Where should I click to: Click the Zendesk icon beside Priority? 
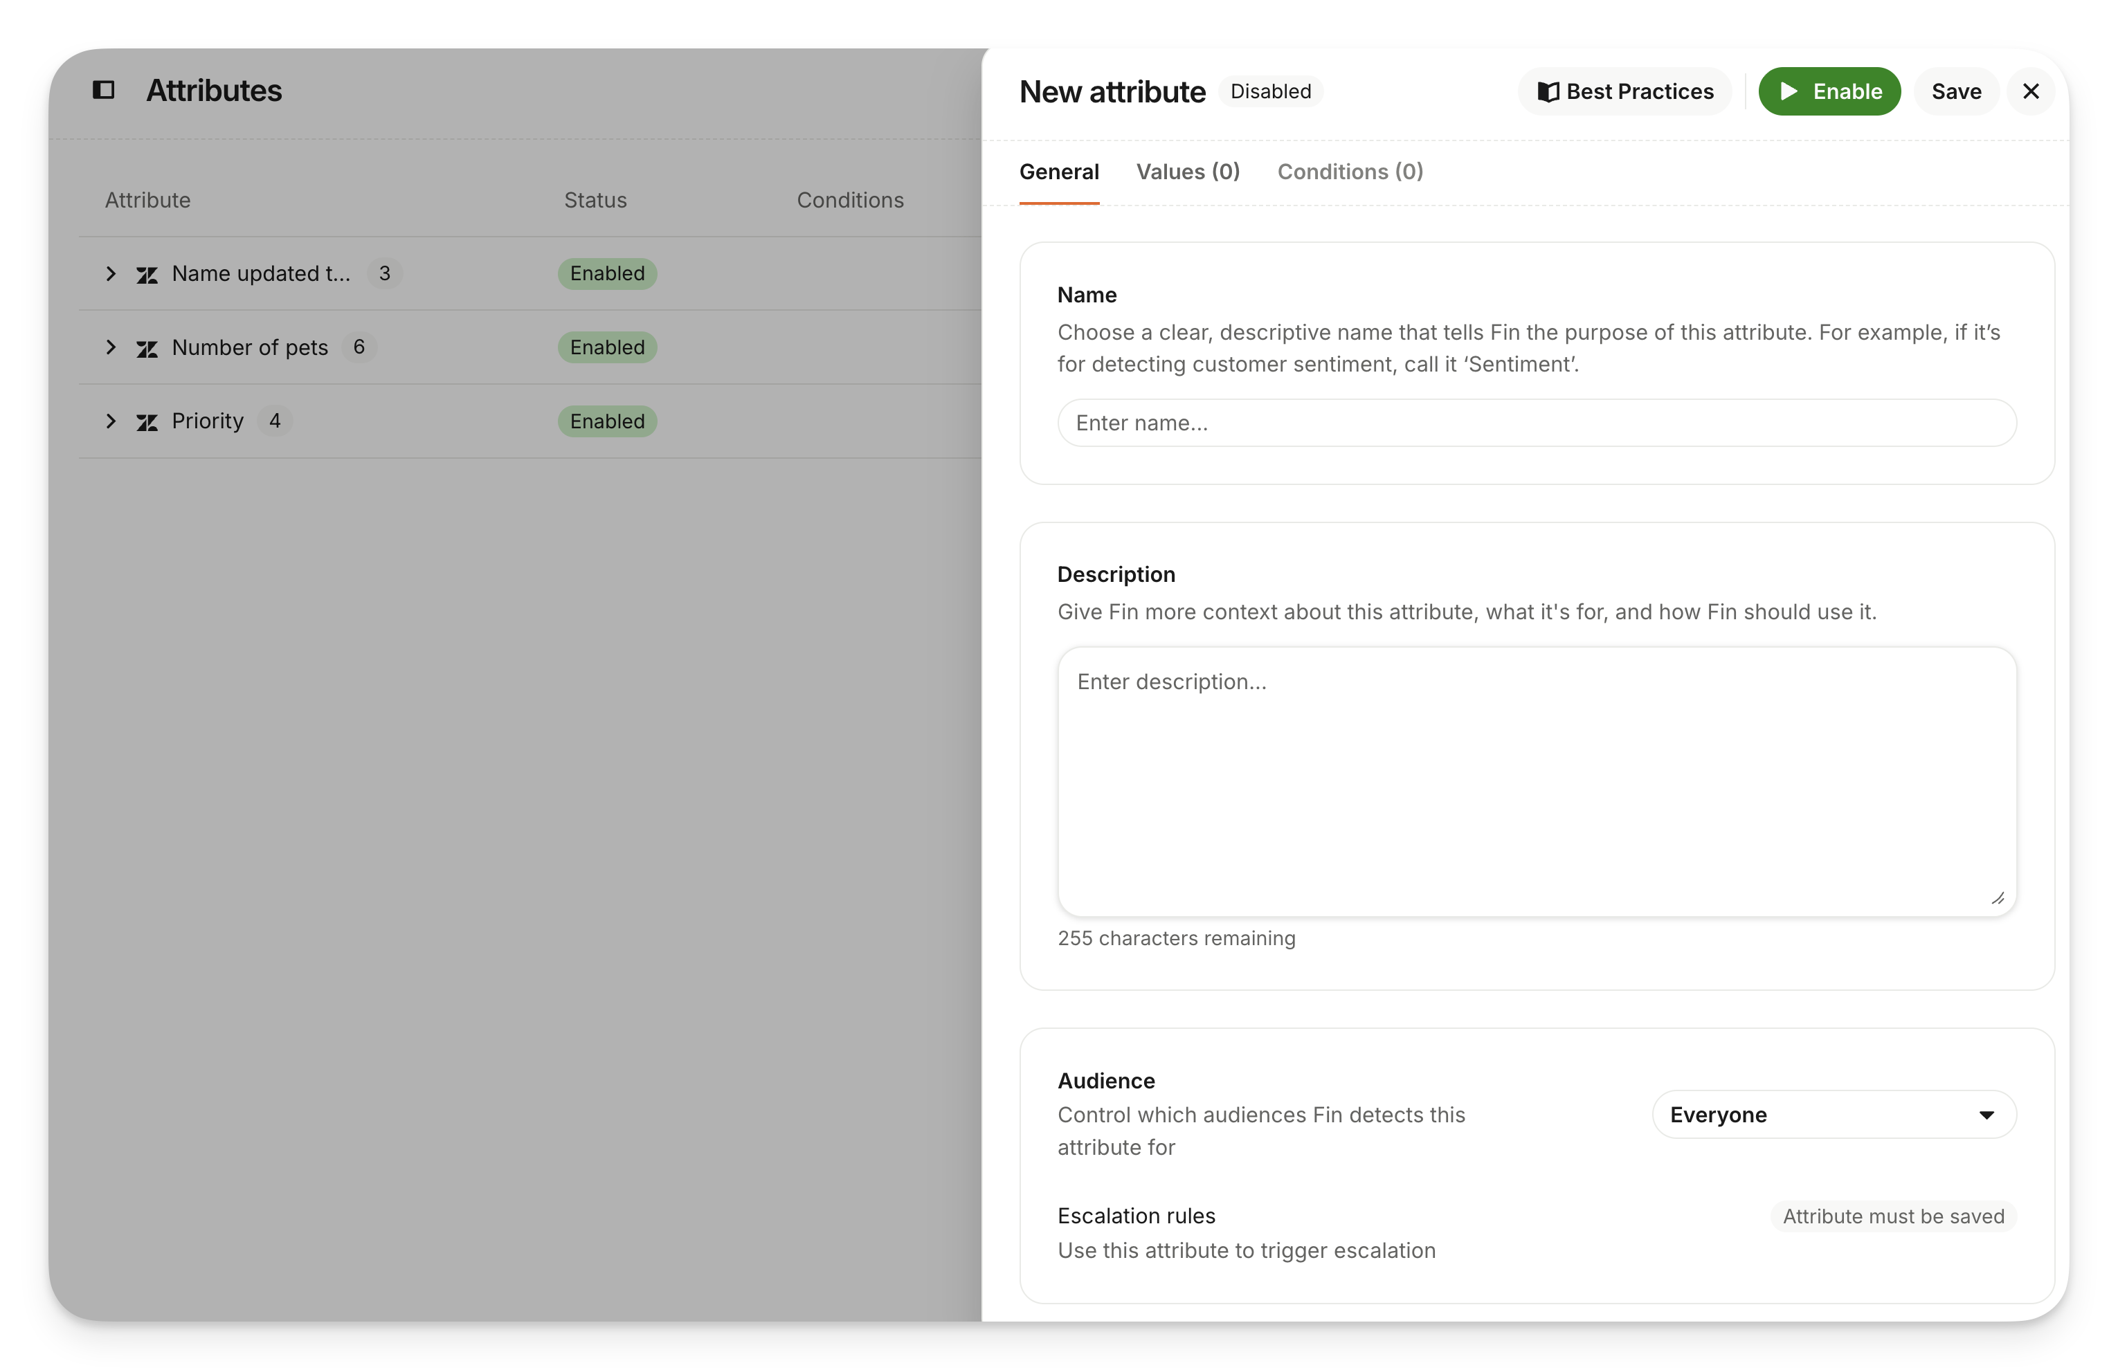coord(147,423)
